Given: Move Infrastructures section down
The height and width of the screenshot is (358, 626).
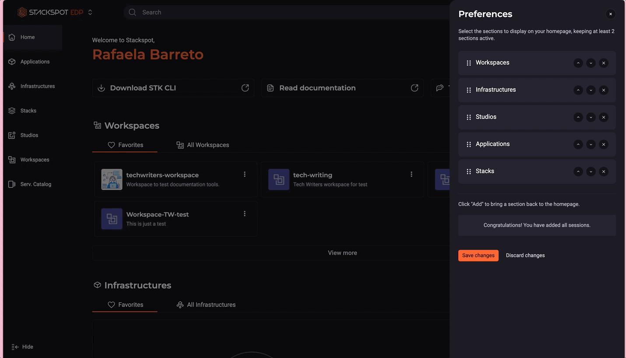Looking at the screenshot, I should coord(591,90).
